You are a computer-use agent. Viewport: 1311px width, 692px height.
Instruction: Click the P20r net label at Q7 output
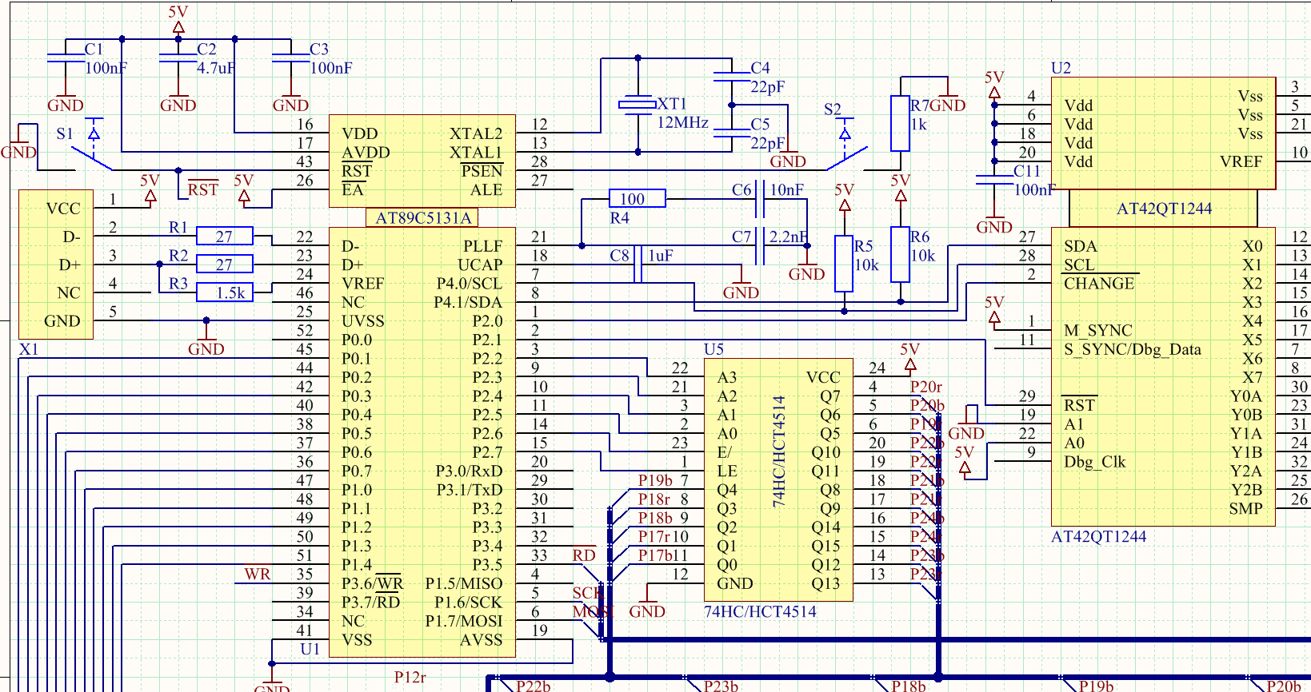point(926,387)
